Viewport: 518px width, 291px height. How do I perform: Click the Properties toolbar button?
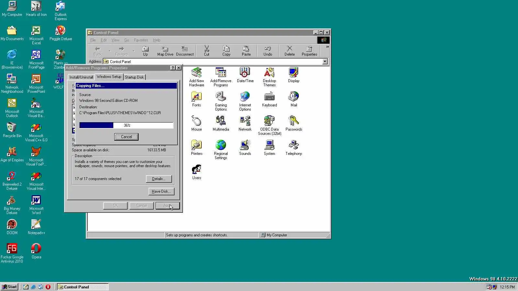click(x=309, y=51)
